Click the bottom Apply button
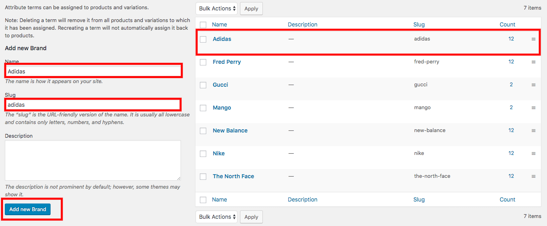This screenshot has width=547, height=226. coord(251,217)
